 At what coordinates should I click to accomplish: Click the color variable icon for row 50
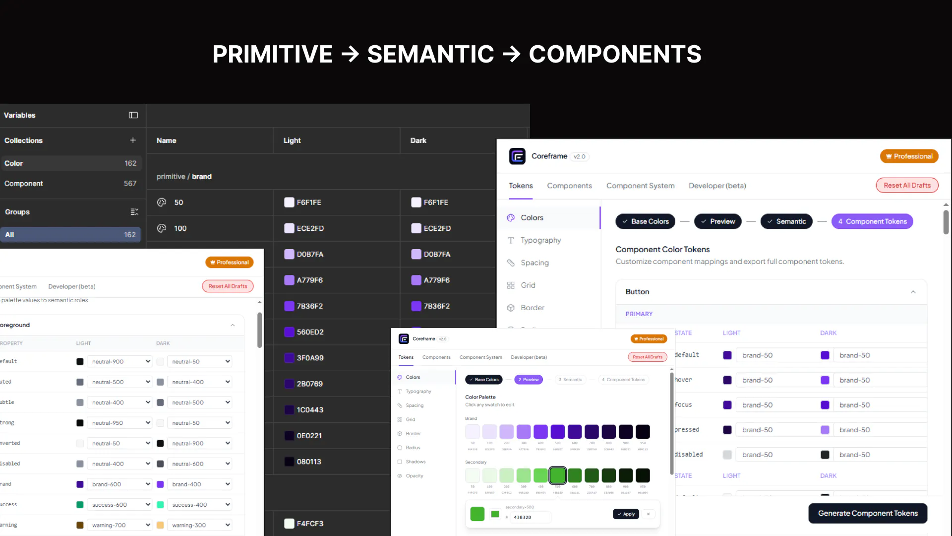(x=162, y=202)
